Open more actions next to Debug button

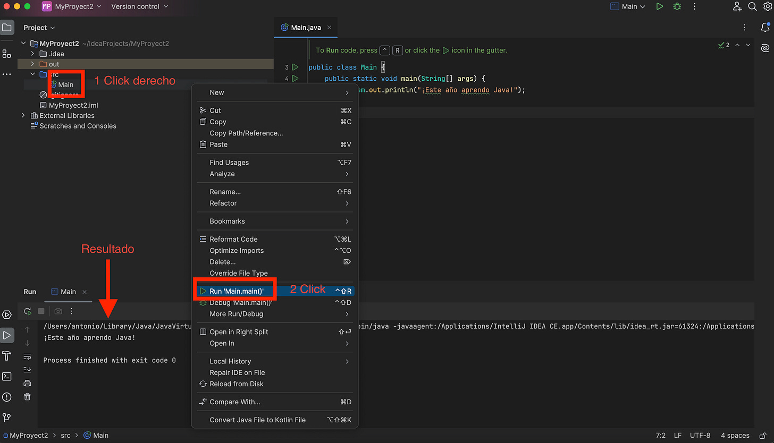[x=694, y=6]
